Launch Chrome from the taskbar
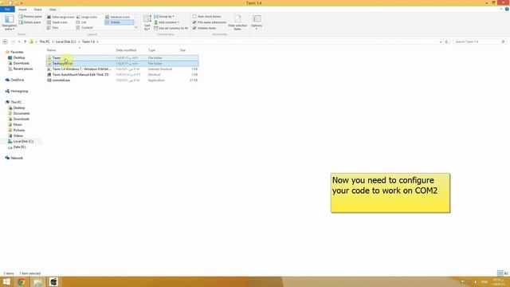 [x=22, y=281]
